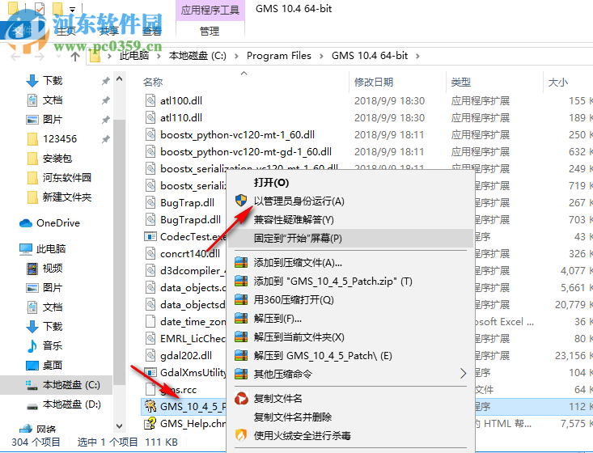The width and height of the screenshot is (593, 453).
Task: Choose 复制文件名 from context menu
Action: point(277,398)
